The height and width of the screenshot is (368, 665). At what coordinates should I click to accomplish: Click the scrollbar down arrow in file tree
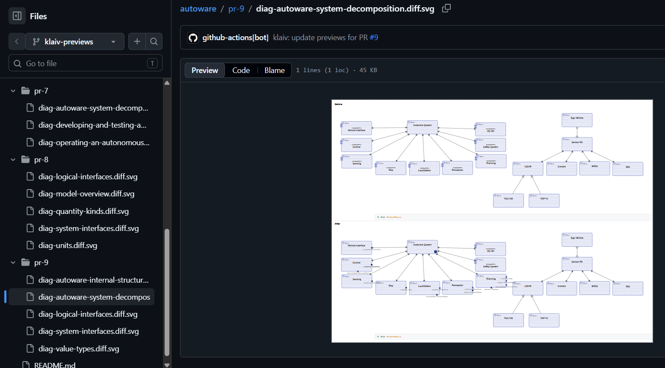tap(167, 365)
